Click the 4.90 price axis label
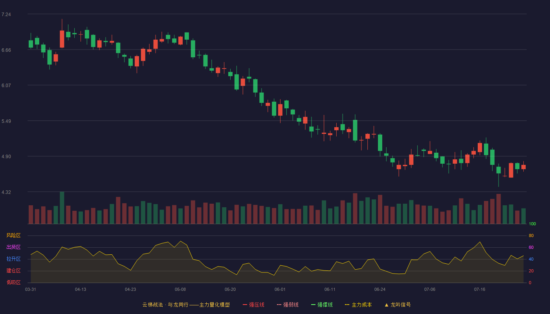The height and width of the screenshot is (314, 550). [x=6, y=157]
